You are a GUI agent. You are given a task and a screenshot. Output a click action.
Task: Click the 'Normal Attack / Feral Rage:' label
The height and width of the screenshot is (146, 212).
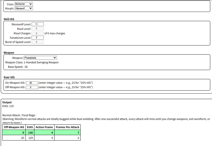[19, 115]
